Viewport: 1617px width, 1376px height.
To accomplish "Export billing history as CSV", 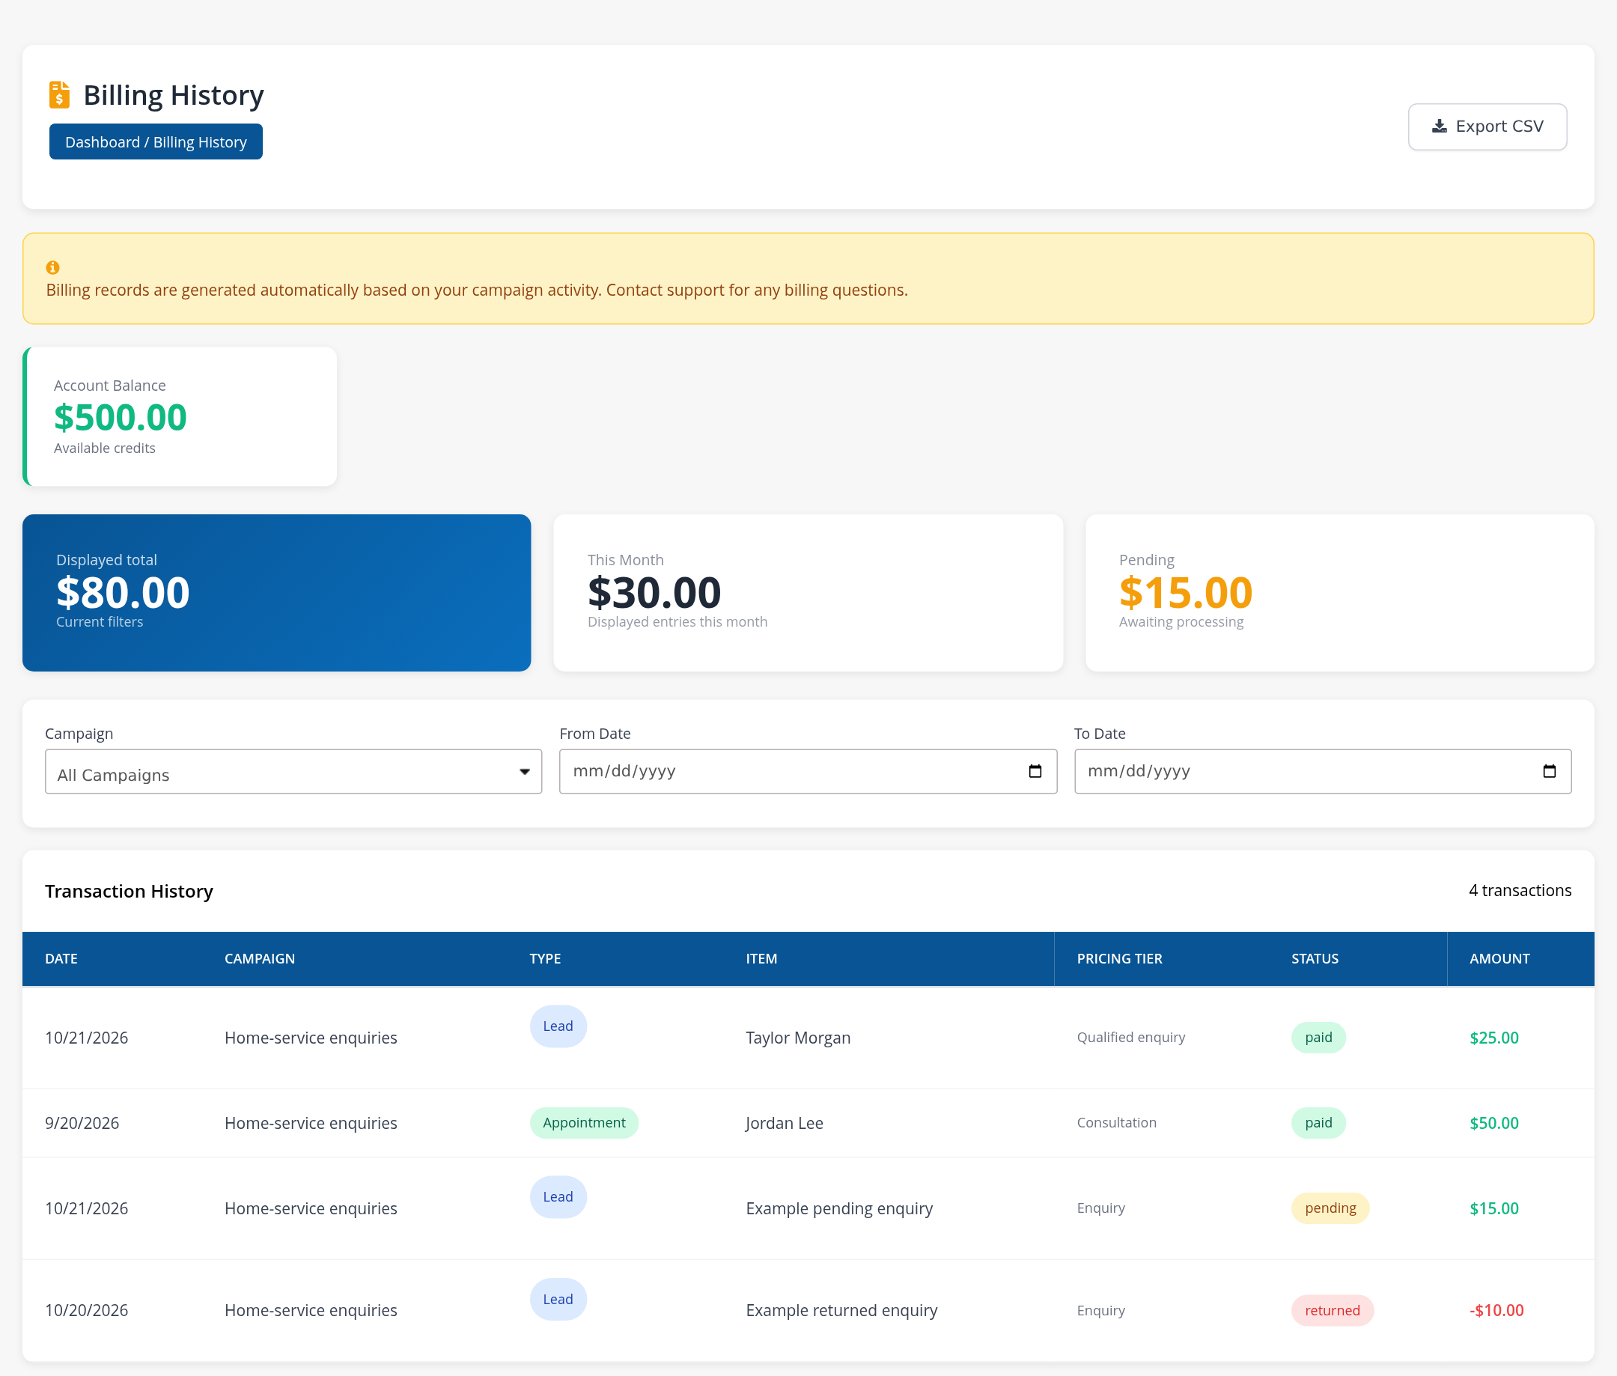I will click(x=1487, y=127).
